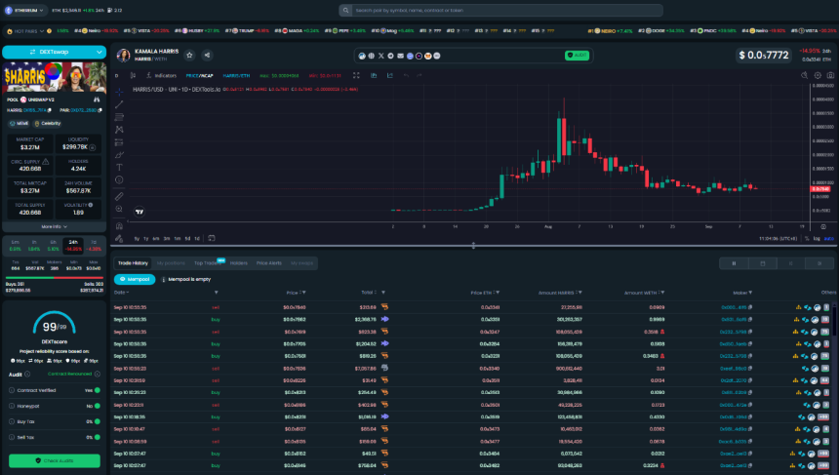Add Kamala Harris pair to favorites star

click(189, 55)
